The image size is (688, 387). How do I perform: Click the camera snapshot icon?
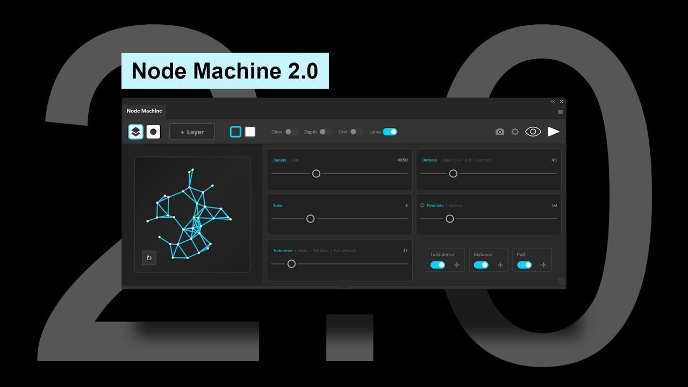point(500,132)
